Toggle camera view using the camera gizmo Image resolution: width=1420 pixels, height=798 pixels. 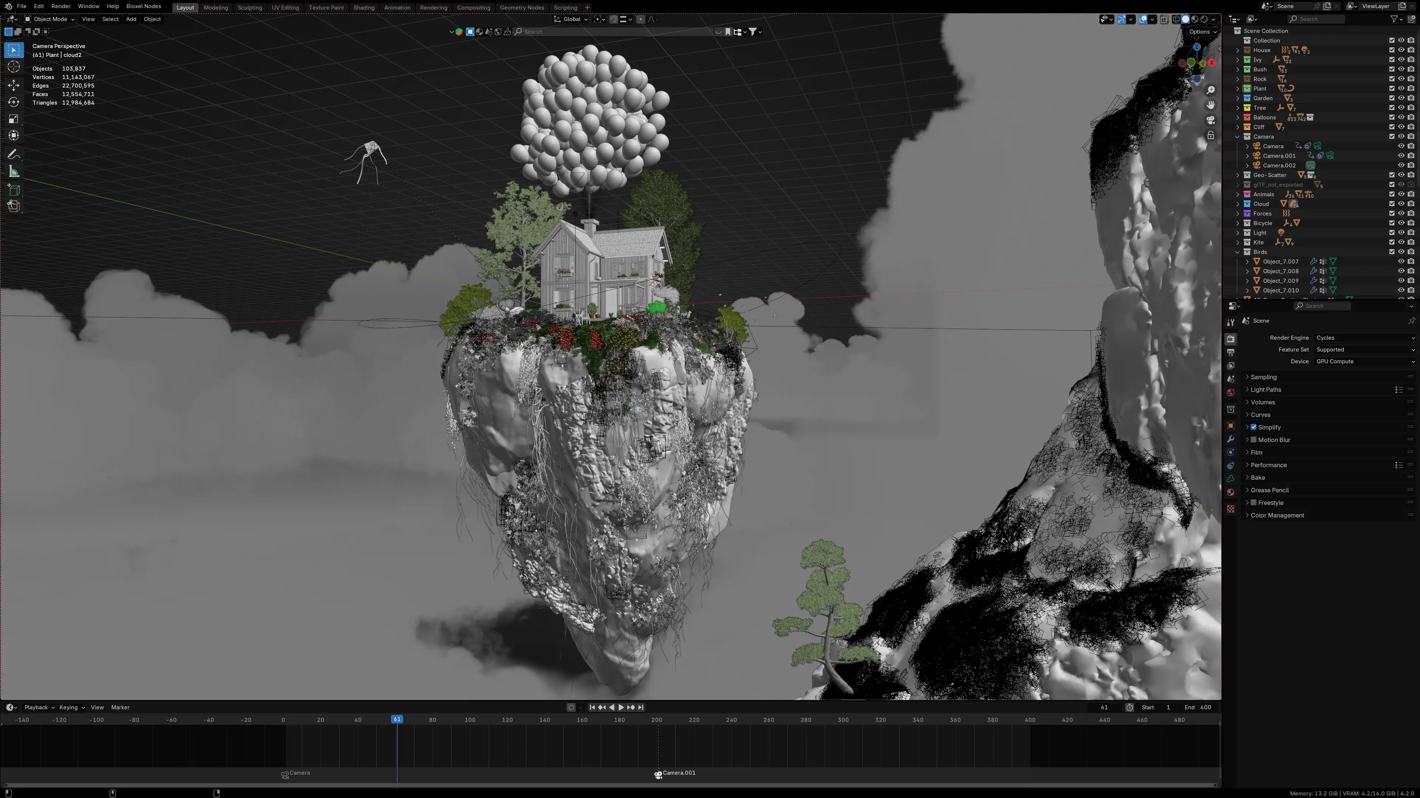coord(1211,119)
